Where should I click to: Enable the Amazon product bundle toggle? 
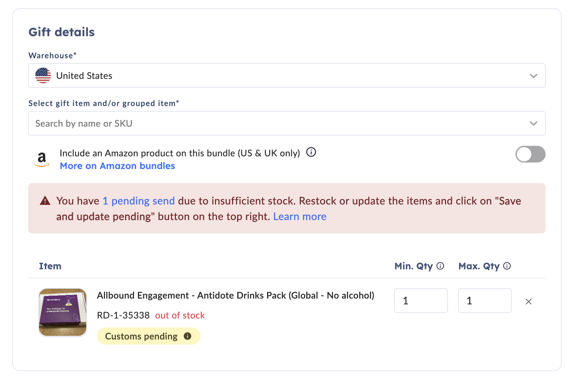pos(530,154)
